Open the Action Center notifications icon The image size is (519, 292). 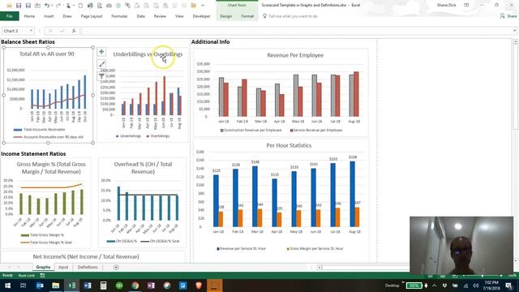point(508,286)
